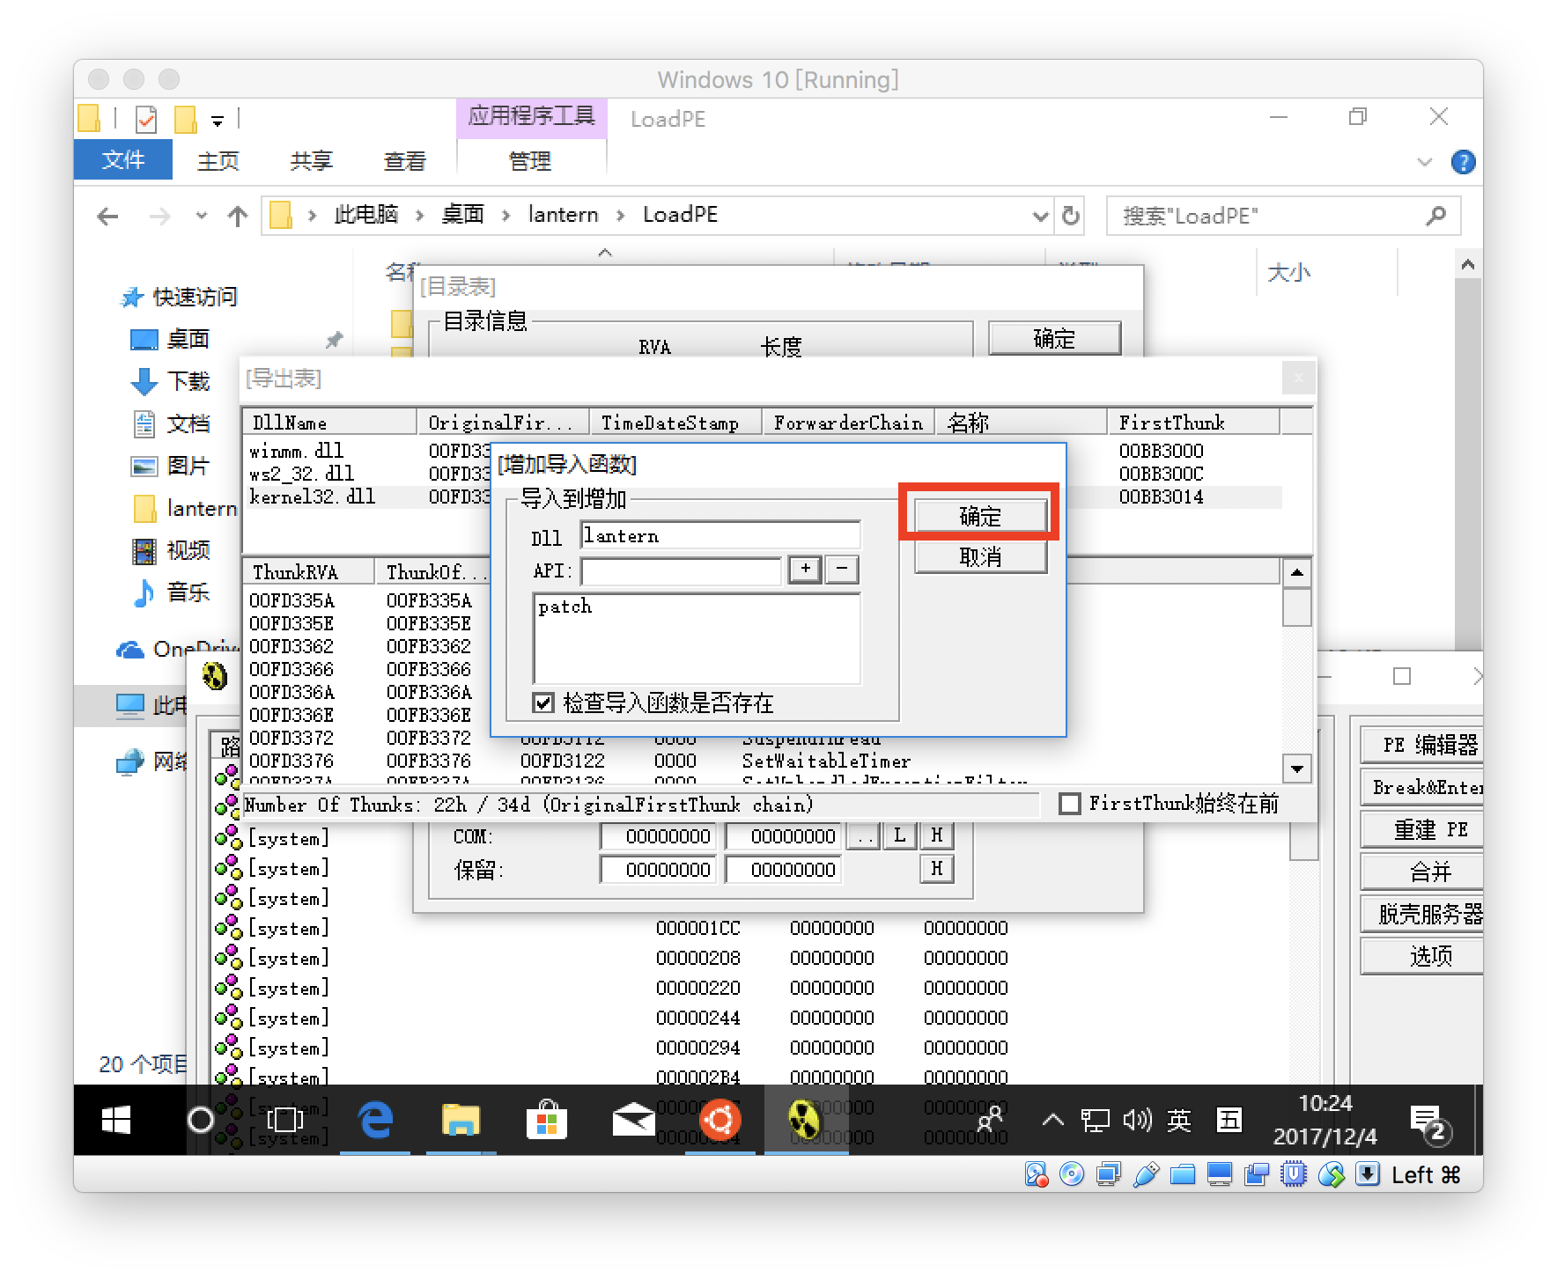The height and width of the screenshot is (1280, 1557).
Task: Show hidden system tray icons
Action: coord(1052,1120)
